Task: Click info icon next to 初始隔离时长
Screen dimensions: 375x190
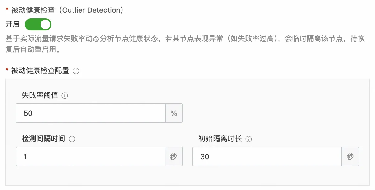Action: coord(249,139)
